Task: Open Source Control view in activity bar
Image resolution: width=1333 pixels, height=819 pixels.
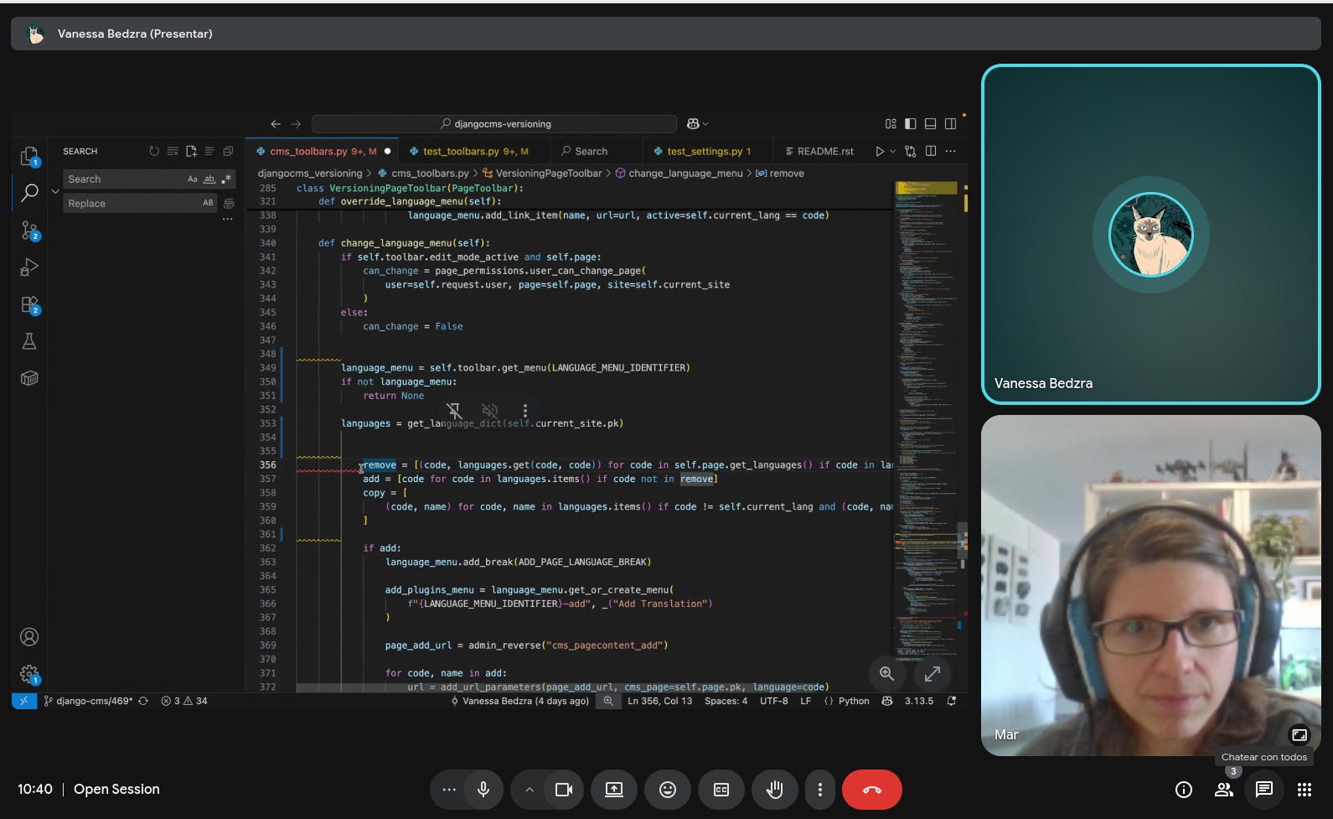Action: 29,231
